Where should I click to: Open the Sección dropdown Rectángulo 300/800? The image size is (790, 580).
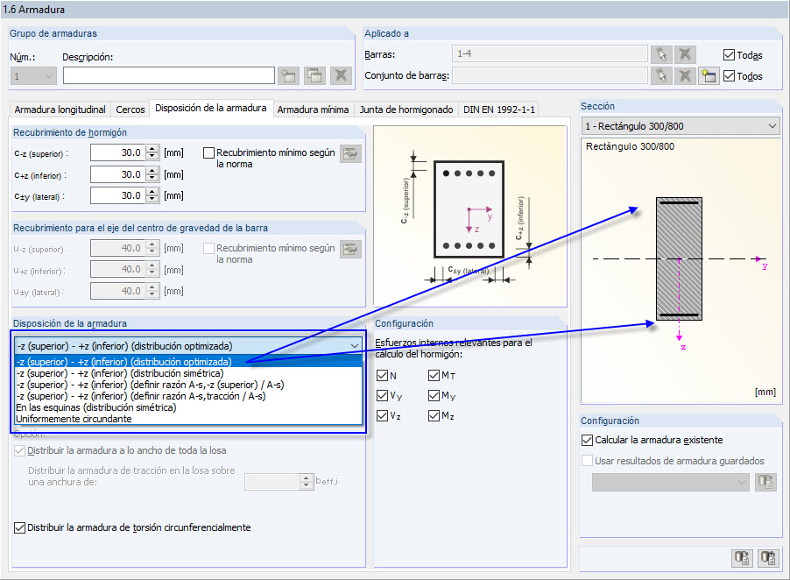point(681,126)
